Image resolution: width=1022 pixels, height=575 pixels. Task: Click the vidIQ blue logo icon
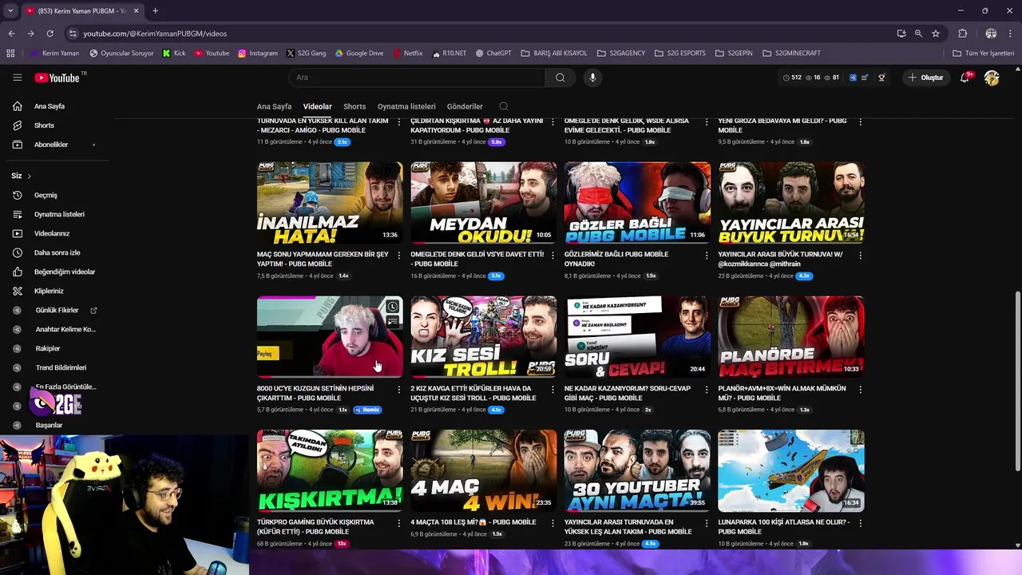(853, 77)
